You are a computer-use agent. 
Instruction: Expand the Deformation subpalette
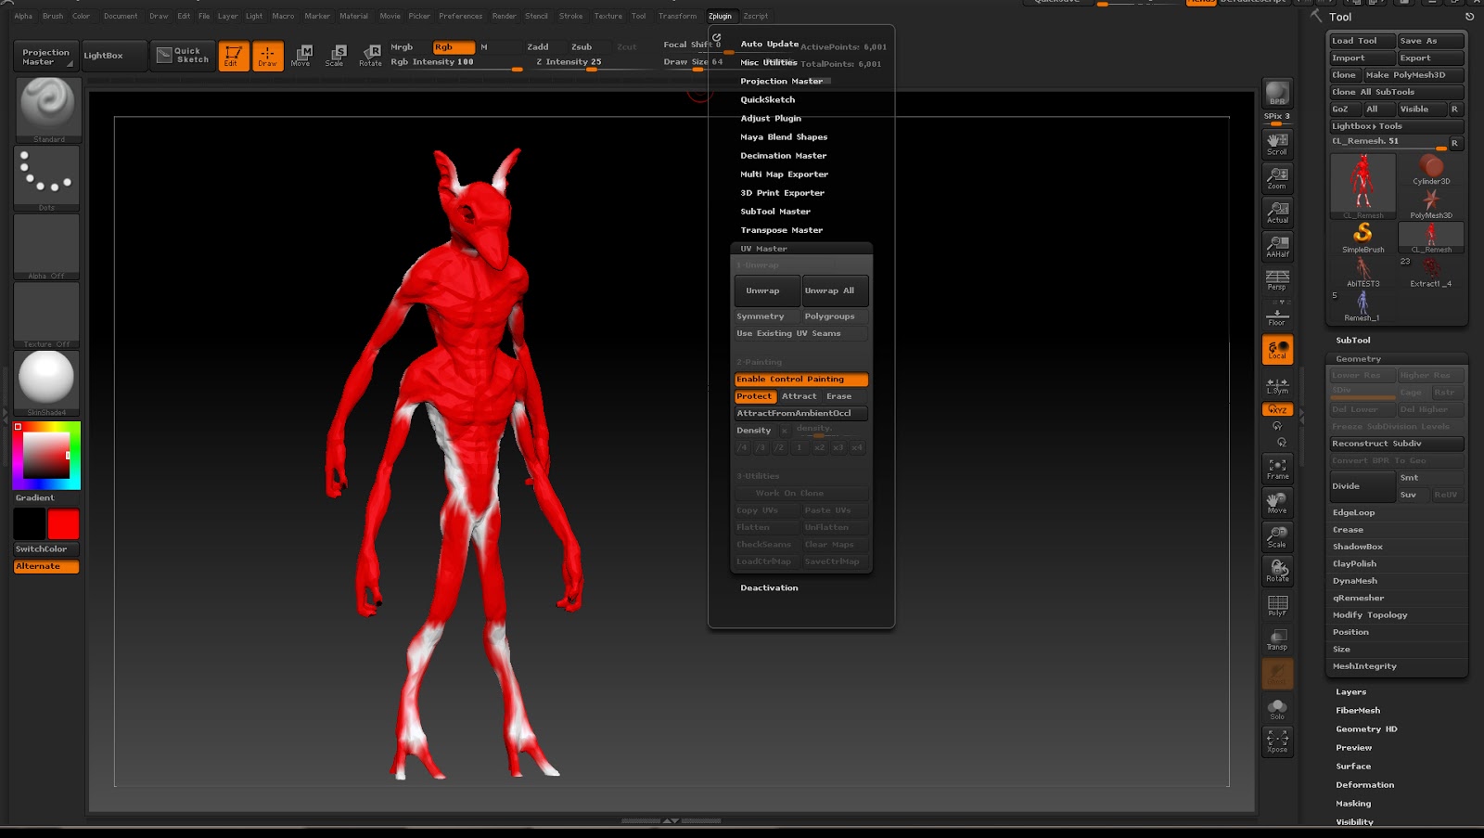pyautogui.click(x=1364, y=785)
